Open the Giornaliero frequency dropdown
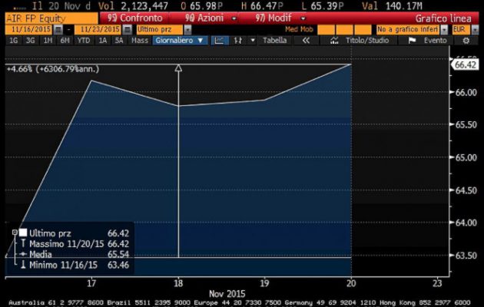 [180, 40]
